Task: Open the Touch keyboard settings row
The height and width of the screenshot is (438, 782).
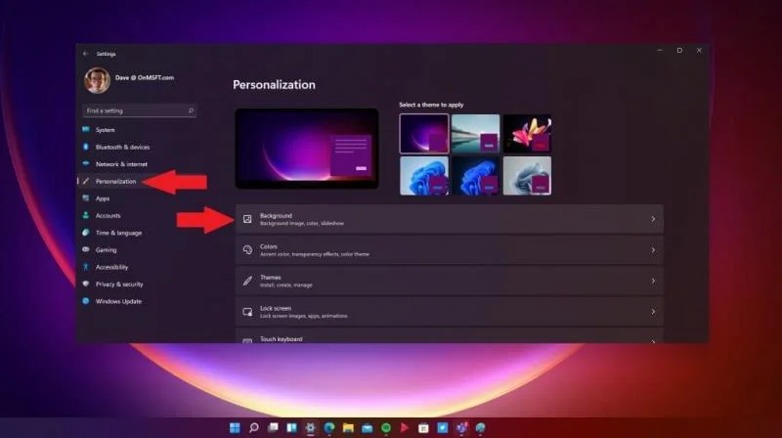Action: (x=450, y=335)
